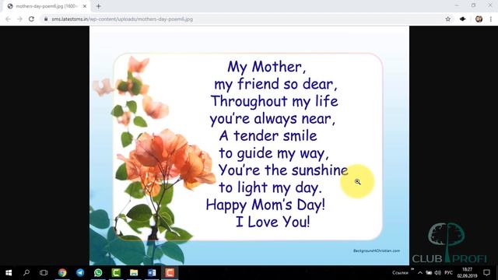Viewport: 498px width, 280px height.
Task: Open Task View on the taskbar
Action: [x=44, y=273]
